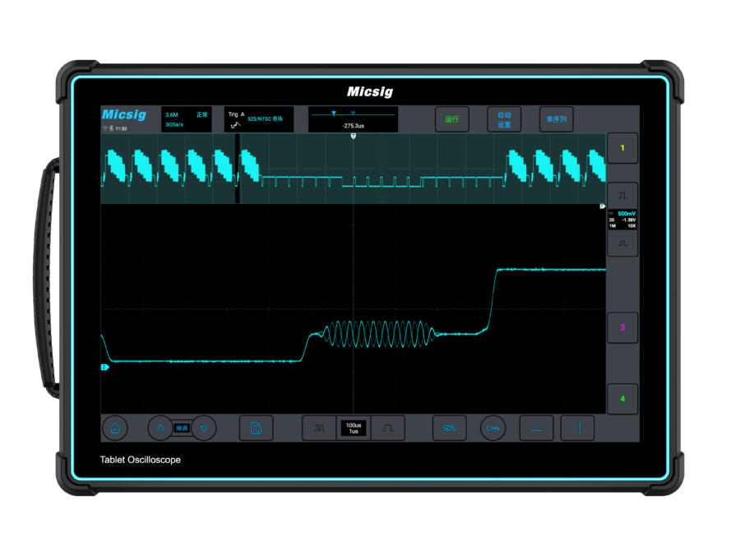This screenshot has width=740, height=556.
Task: Open the 3.6M memory depth sampling panel
Action: 186,119
